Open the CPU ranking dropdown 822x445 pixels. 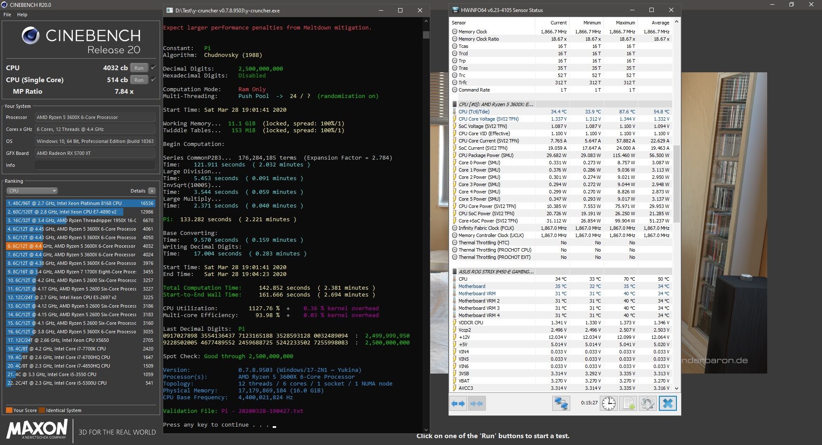32,191
